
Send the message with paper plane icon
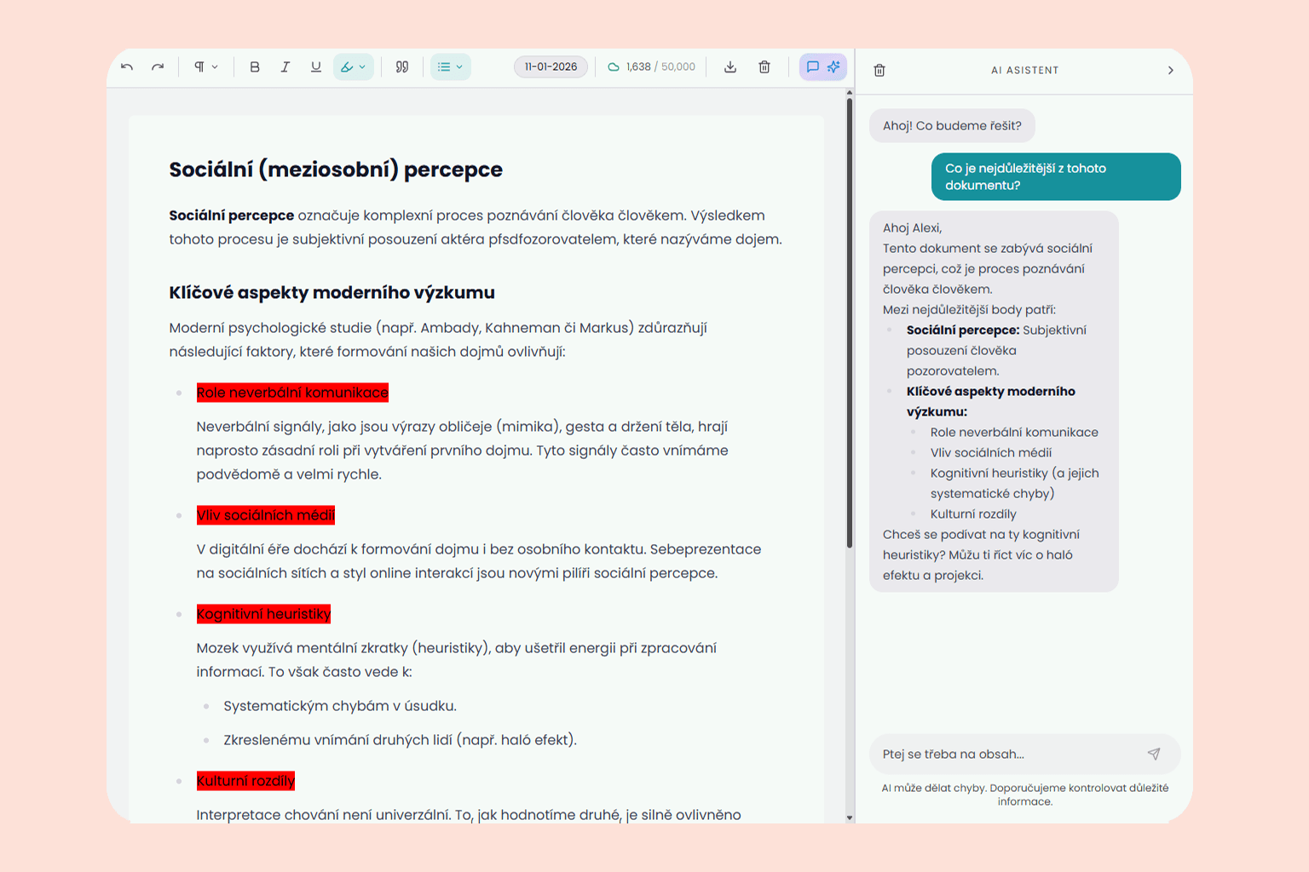coord(1154,754)
